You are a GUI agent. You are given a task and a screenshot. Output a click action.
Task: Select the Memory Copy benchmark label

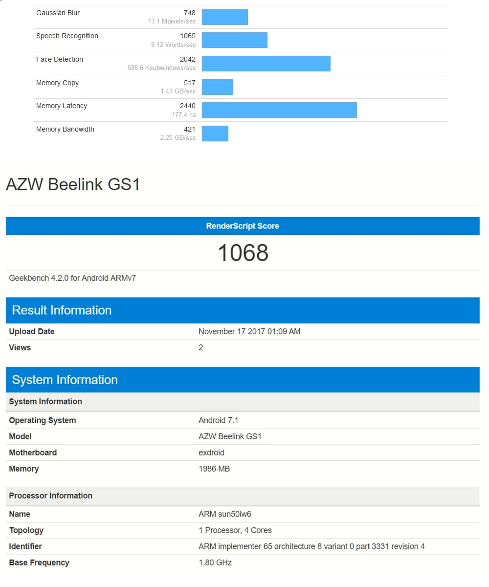pyautogui.click(x=57, y=83)
